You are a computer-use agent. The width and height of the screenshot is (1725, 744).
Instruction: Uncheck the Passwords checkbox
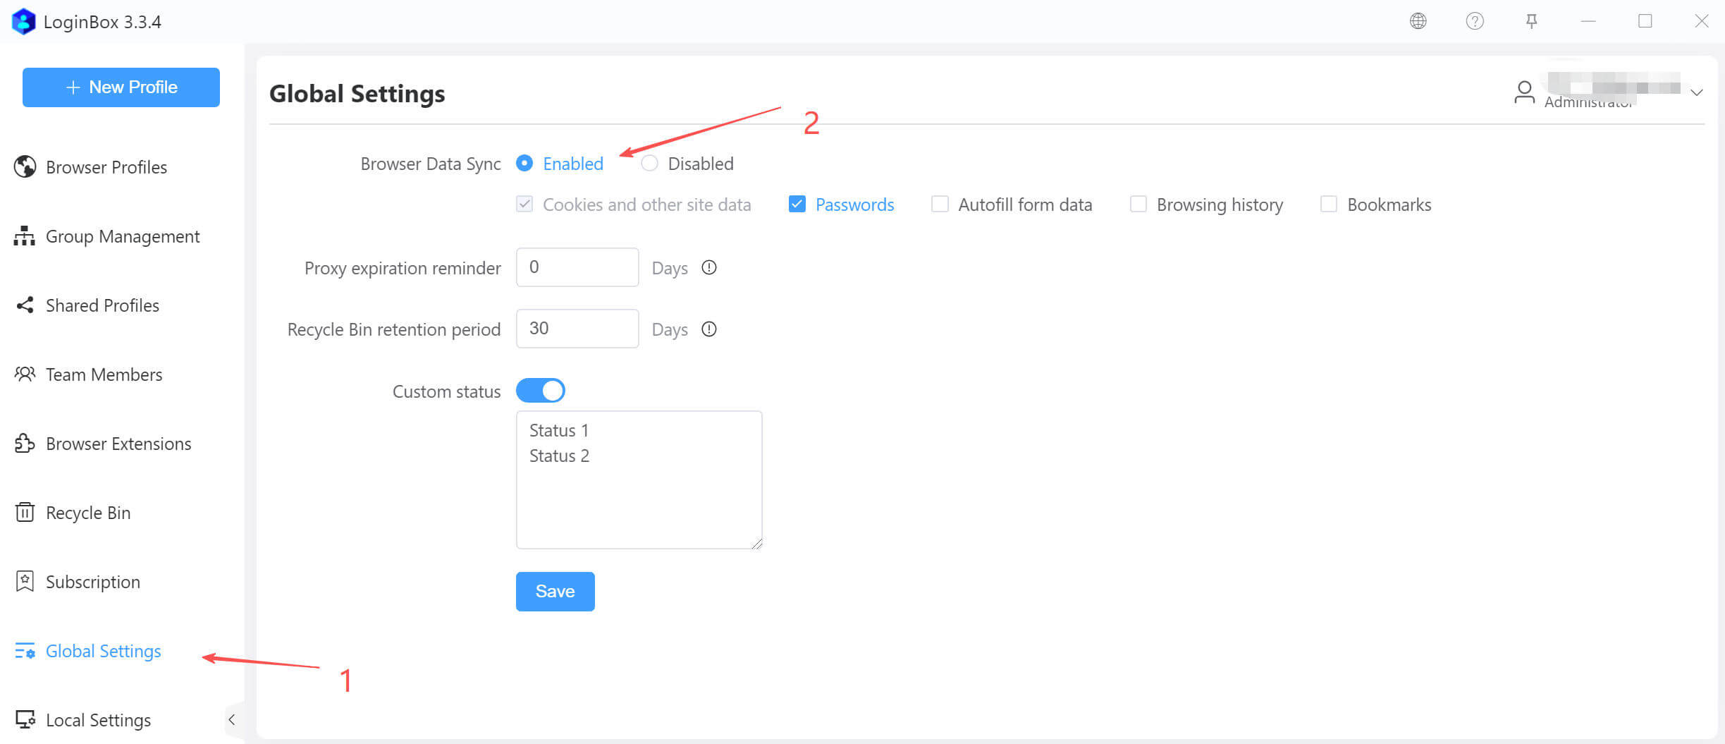(x=797, y=205)
